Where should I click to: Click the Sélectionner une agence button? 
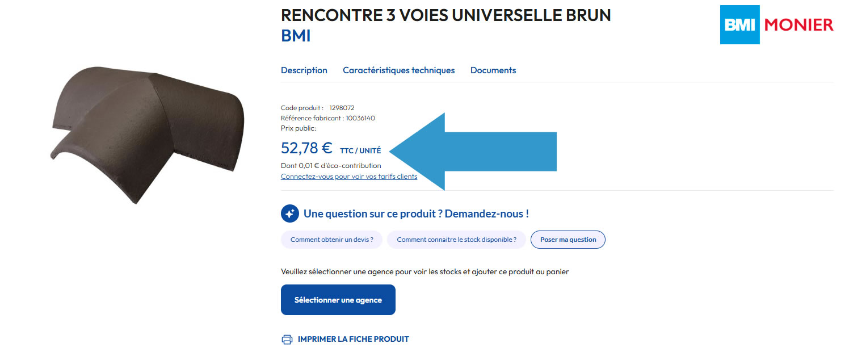[x=338, y=300]
